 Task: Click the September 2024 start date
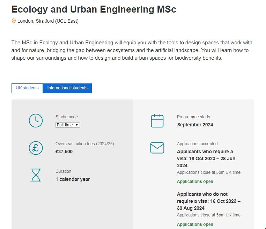point(195,125)
